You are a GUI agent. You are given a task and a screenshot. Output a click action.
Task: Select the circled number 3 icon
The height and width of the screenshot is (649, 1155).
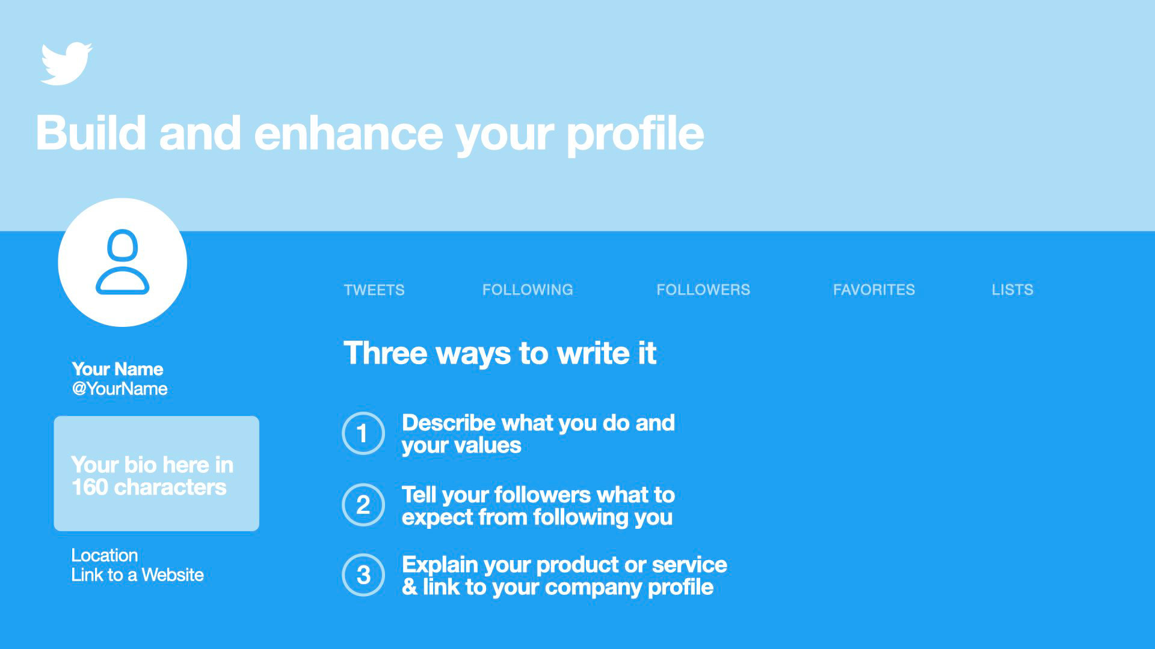tap(363, 575)
